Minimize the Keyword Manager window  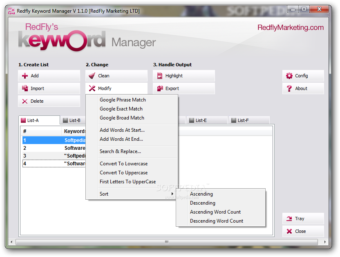(293, 9)
